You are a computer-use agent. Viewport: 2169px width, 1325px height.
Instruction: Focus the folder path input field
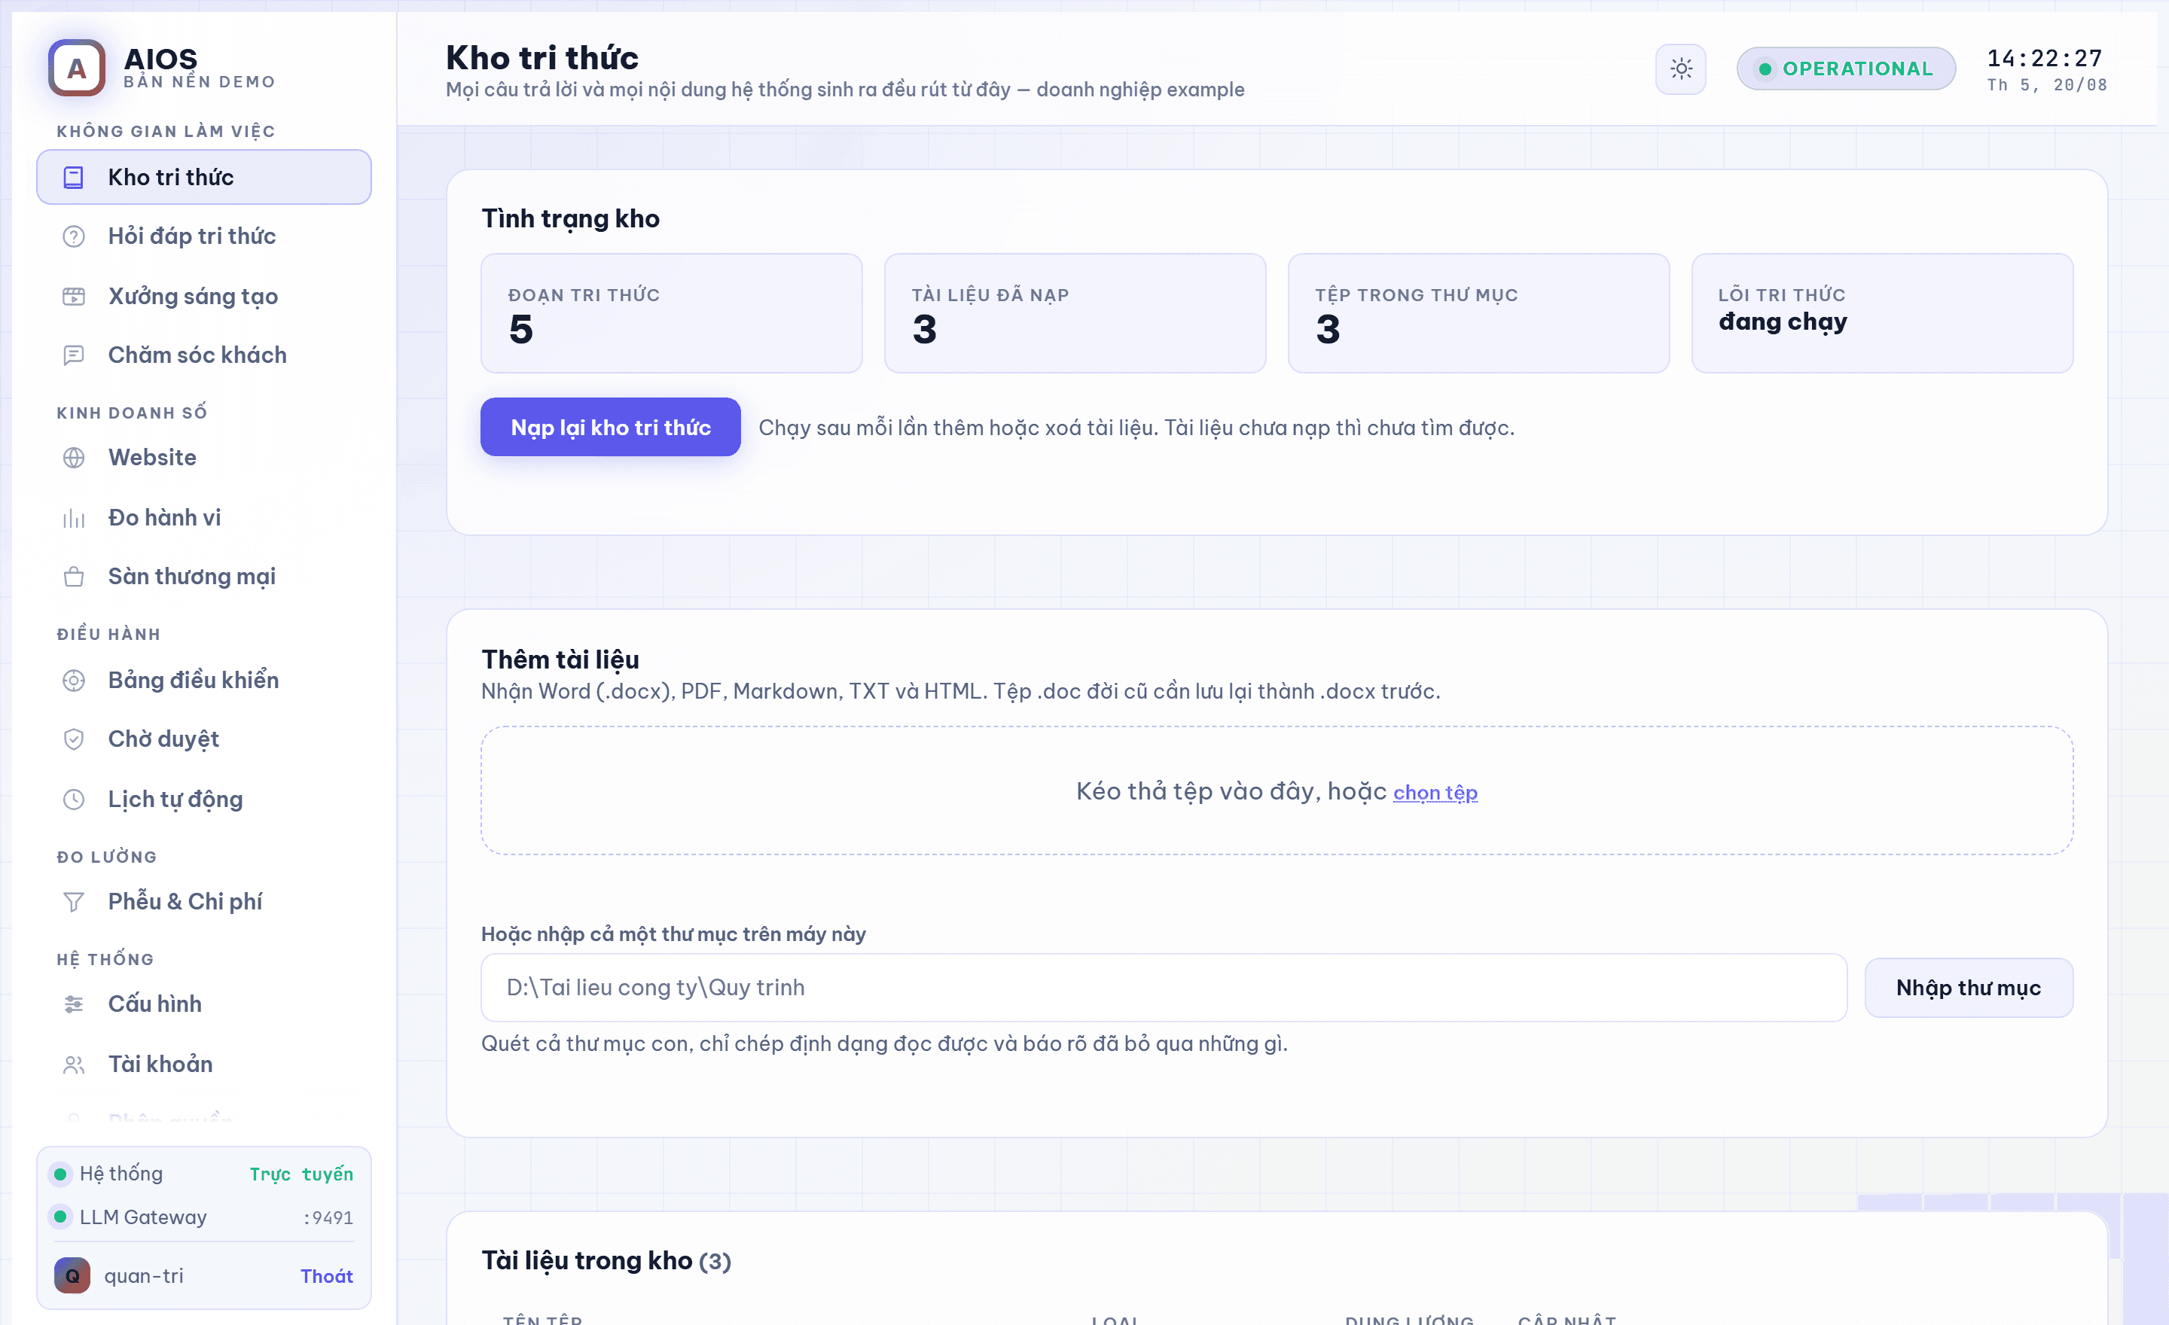coord(1164,988)
